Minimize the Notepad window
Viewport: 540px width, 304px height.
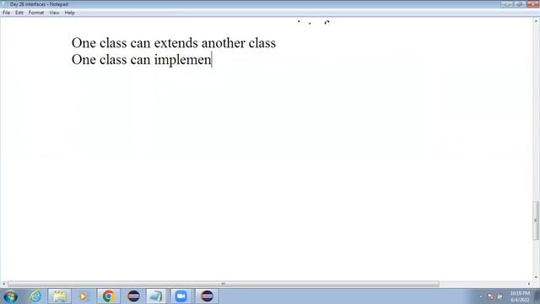507,4
